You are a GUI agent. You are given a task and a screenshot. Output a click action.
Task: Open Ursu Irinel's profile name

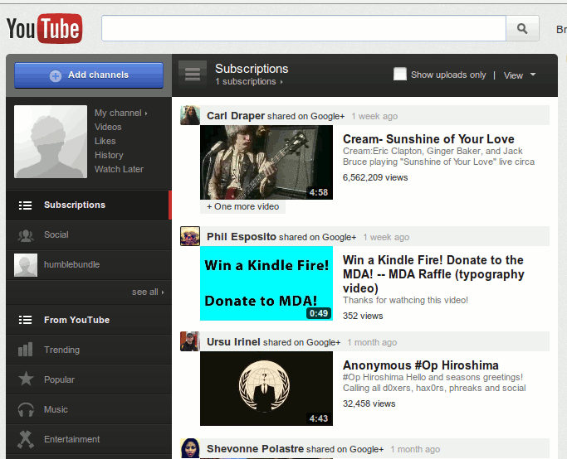point(233,341)
